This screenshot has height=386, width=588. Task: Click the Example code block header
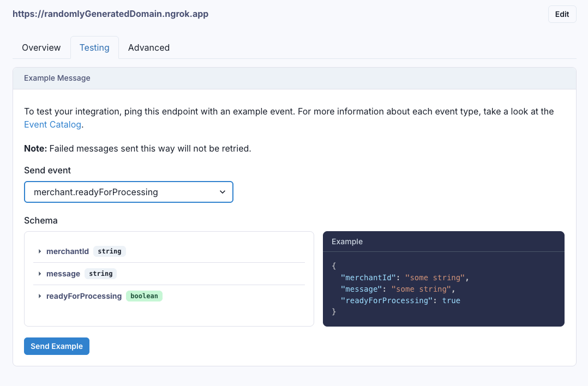click(348, 241)
